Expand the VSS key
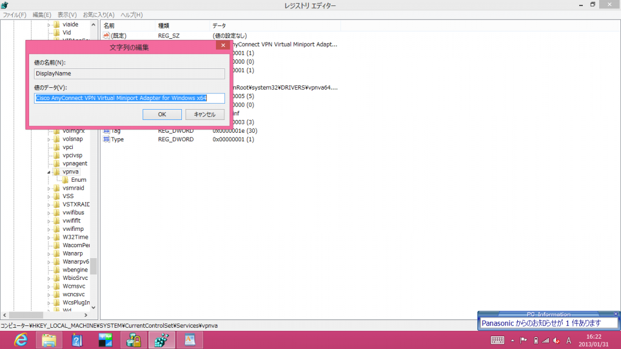The image size is (621, 349). 49,197
